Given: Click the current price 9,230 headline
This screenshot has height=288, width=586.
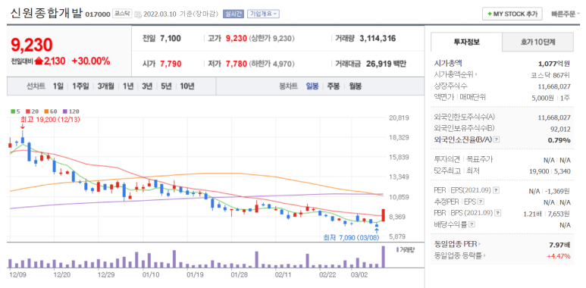Looking at the screenshot, I should point(32,45).
